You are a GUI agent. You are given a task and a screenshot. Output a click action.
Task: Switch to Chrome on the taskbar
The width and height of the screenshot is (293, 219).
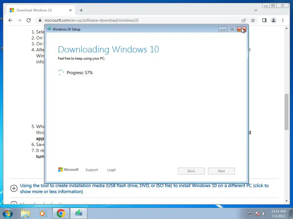pos(61,213)
